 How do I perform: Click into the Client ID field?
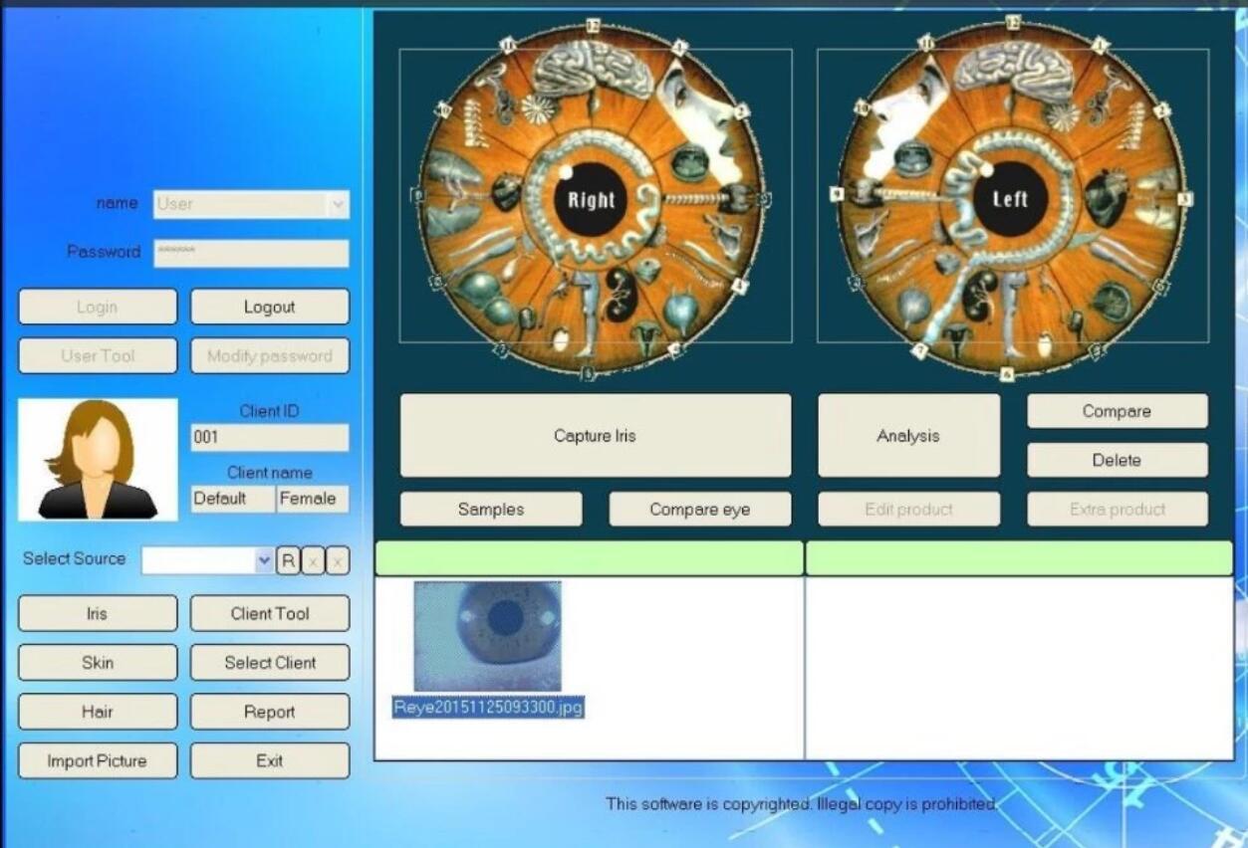pos(270,437)
